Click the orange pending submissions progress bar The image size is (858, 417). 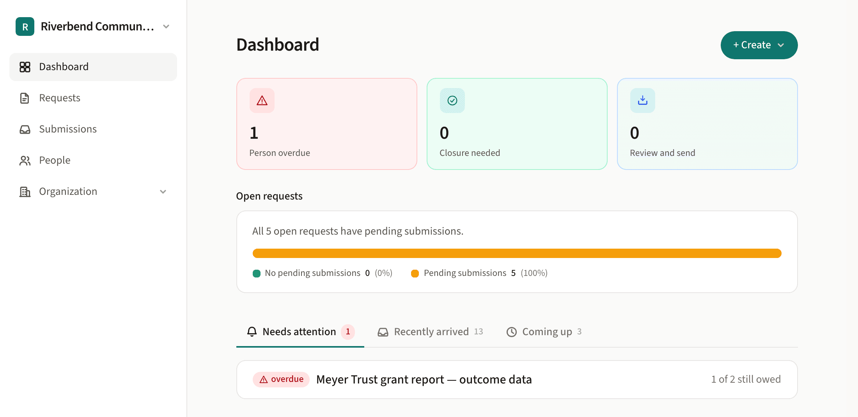pyautogui.click(x=517, y=253)
